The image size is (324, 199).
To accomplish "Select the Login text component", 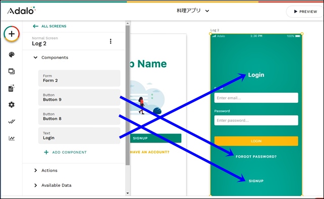I will coord(79,136).
